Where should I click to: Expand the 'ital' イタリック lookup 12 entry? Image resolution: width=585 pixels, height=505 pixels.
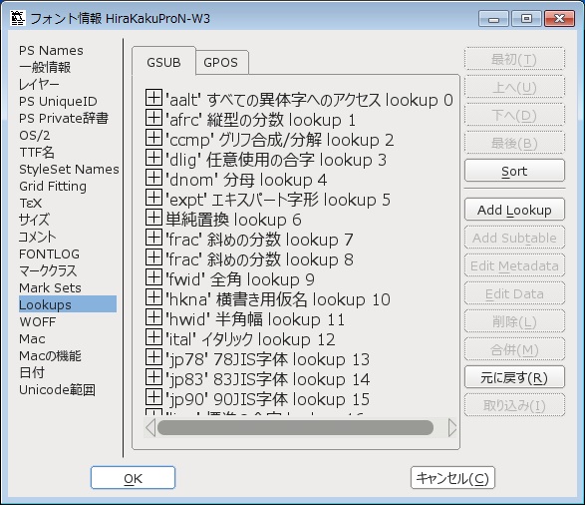153,337
